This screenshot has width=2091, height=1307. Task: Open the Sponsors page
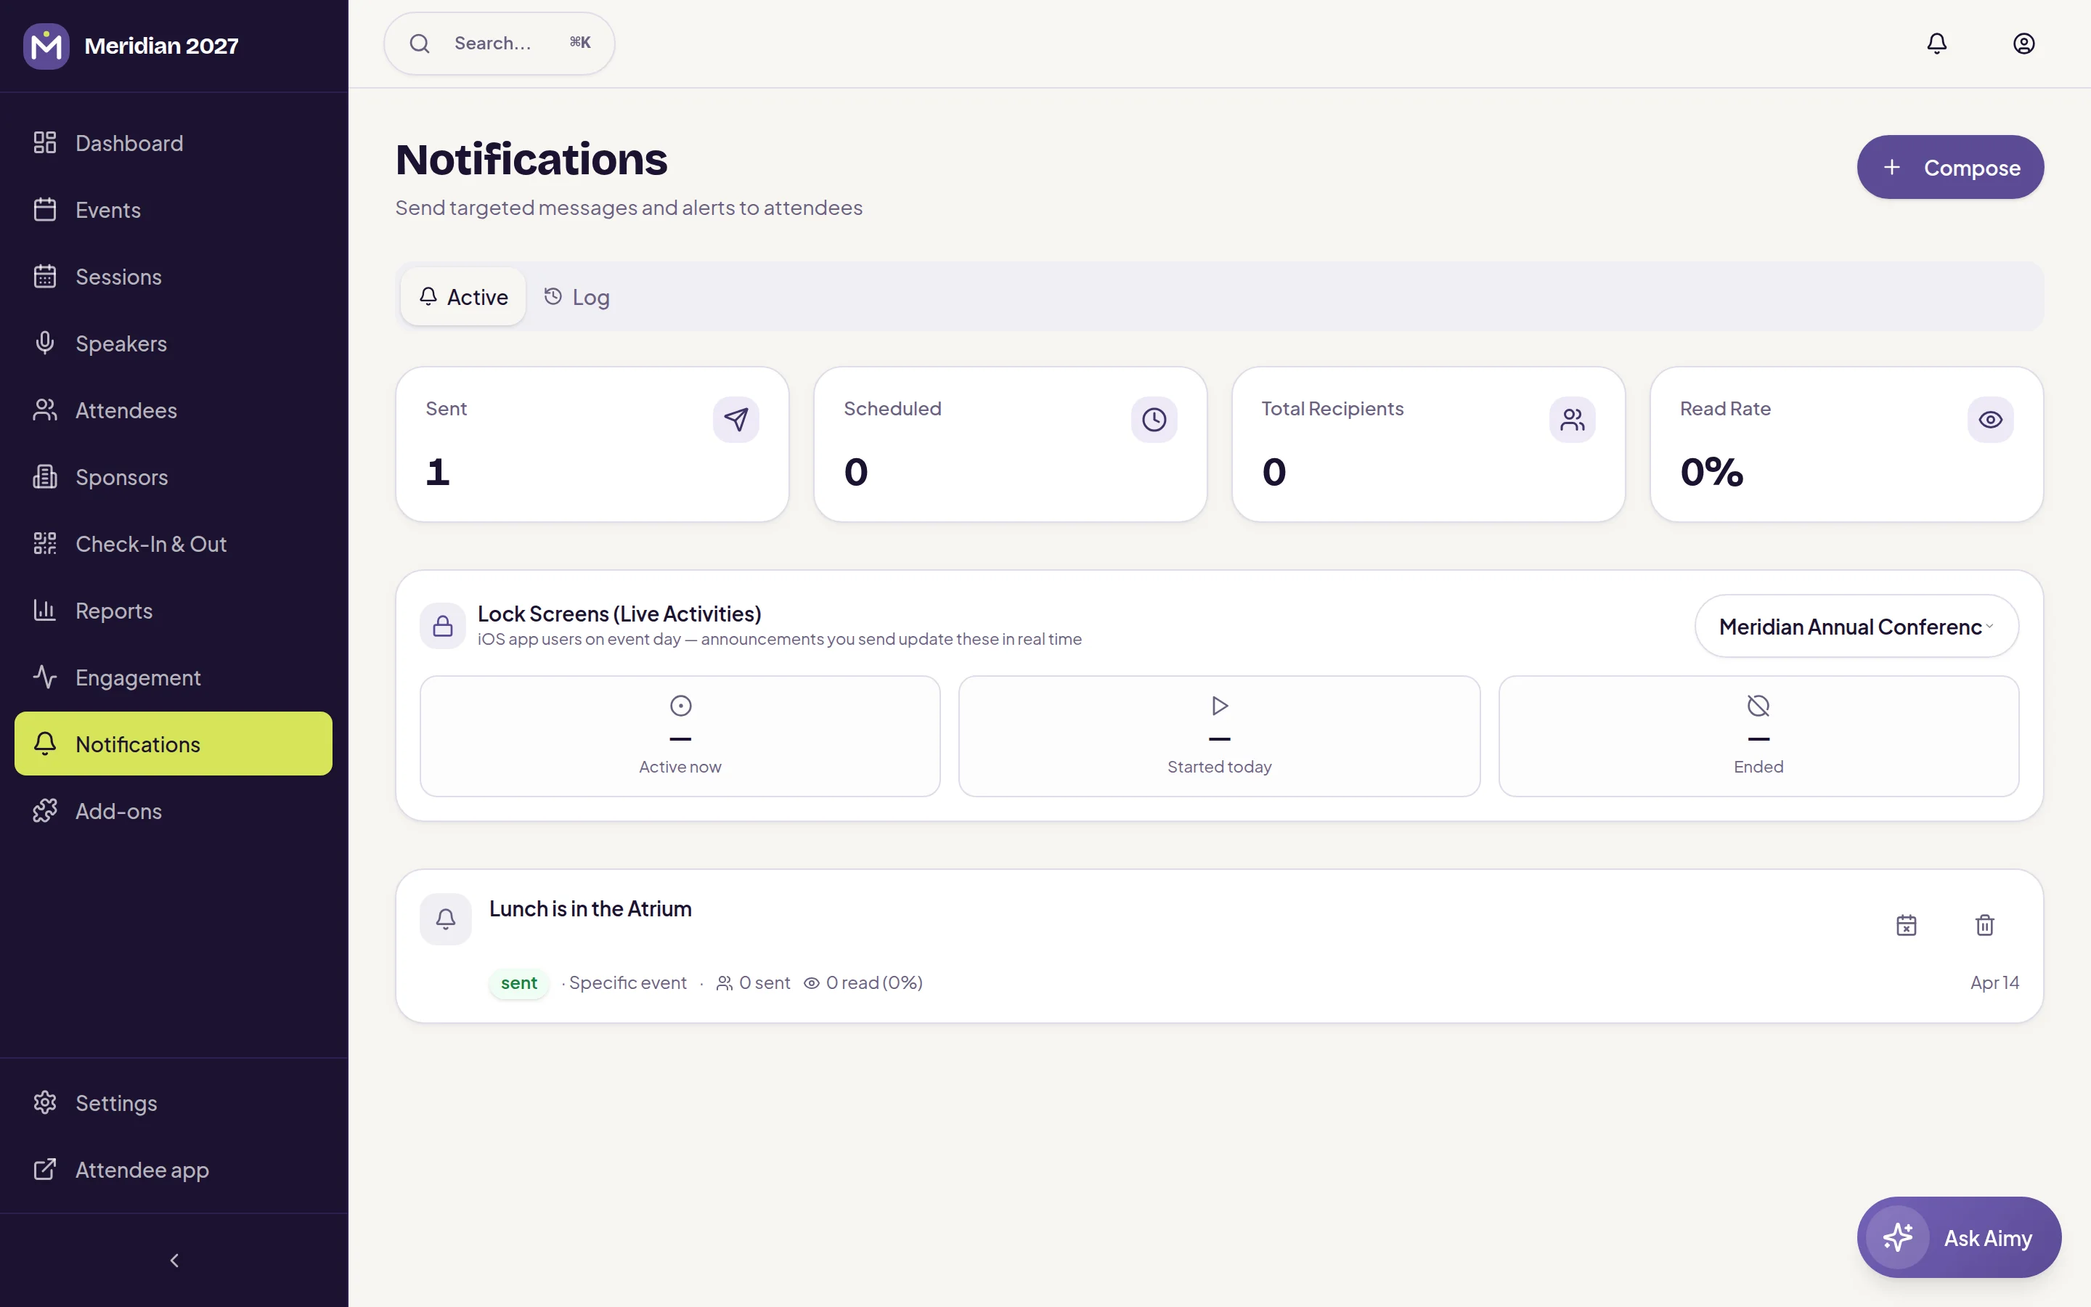pos(174,477)
